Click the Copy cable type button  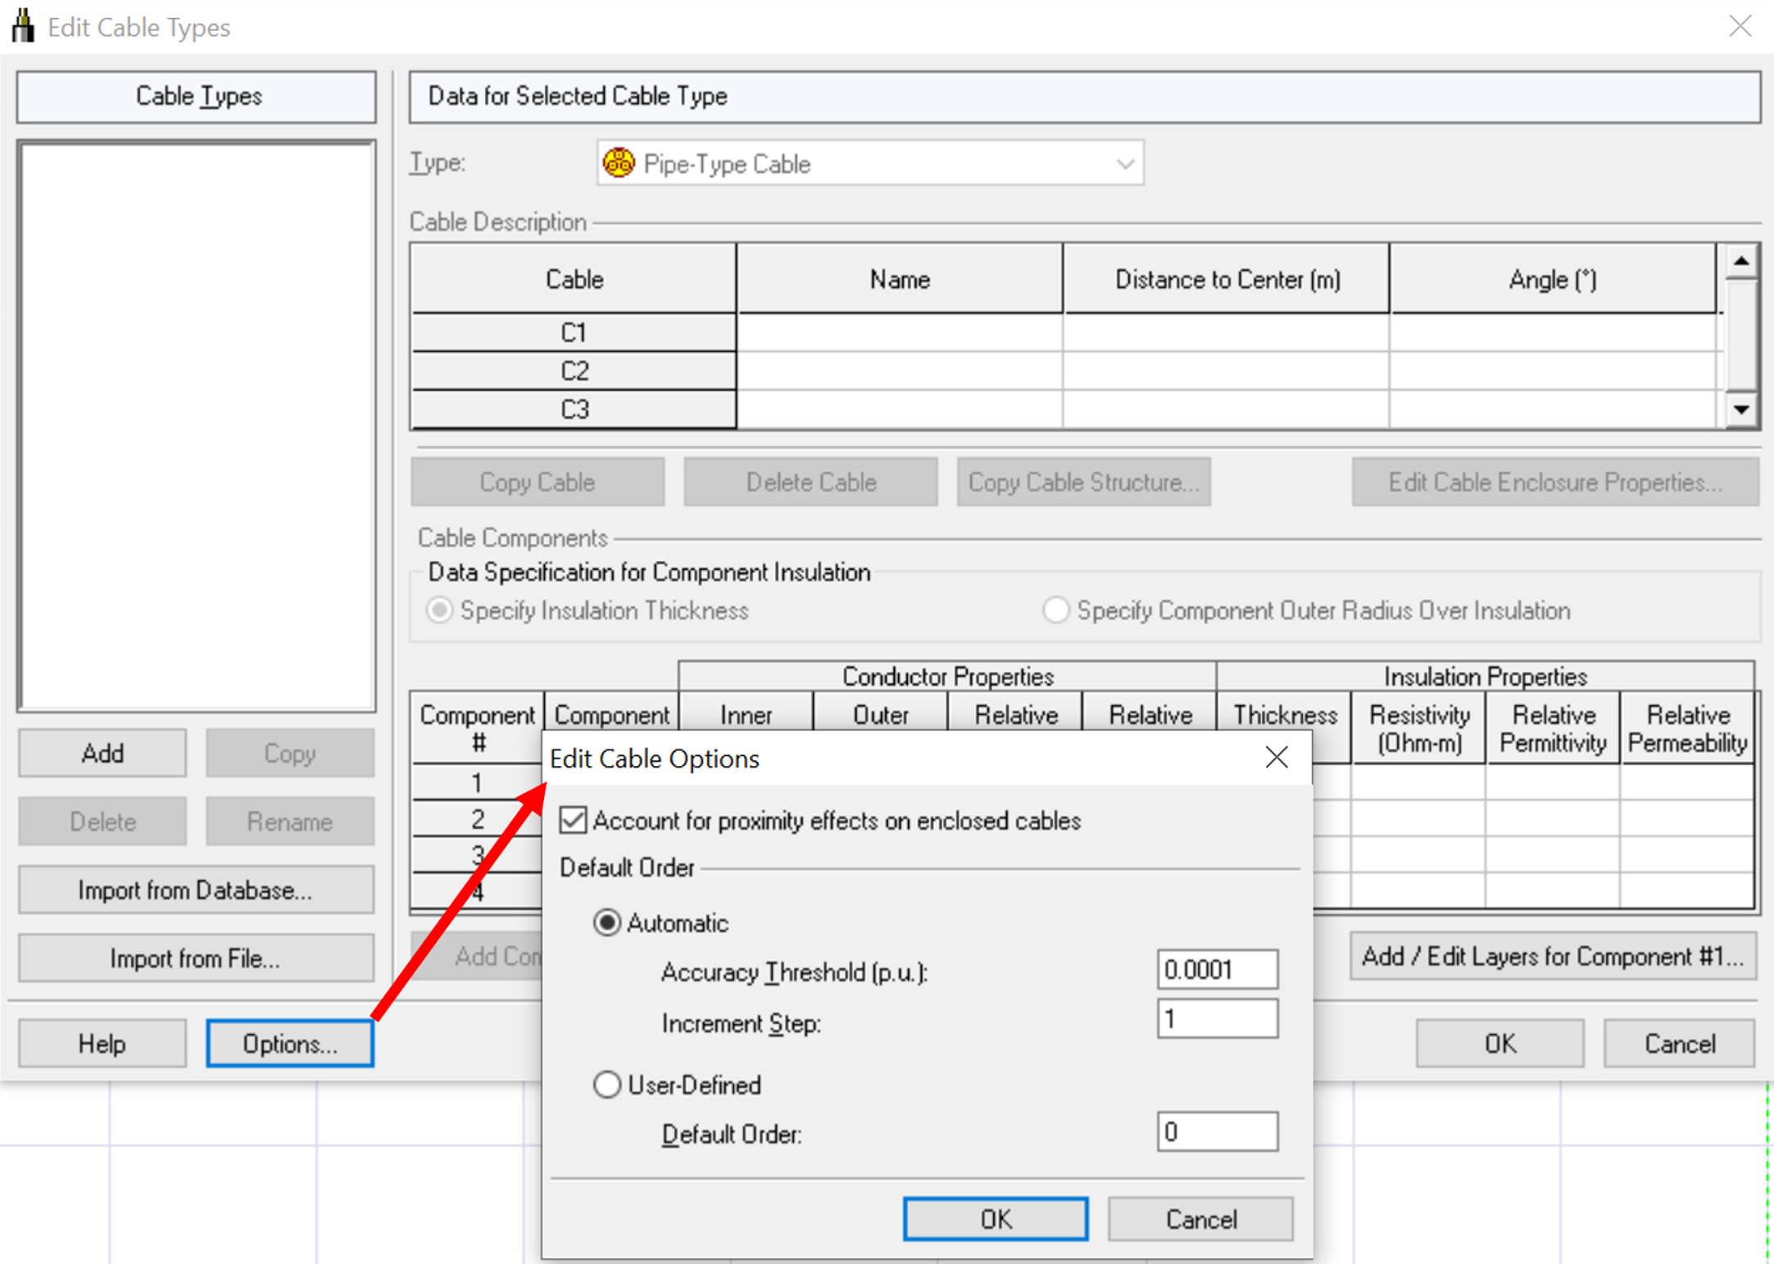(290, 753)
